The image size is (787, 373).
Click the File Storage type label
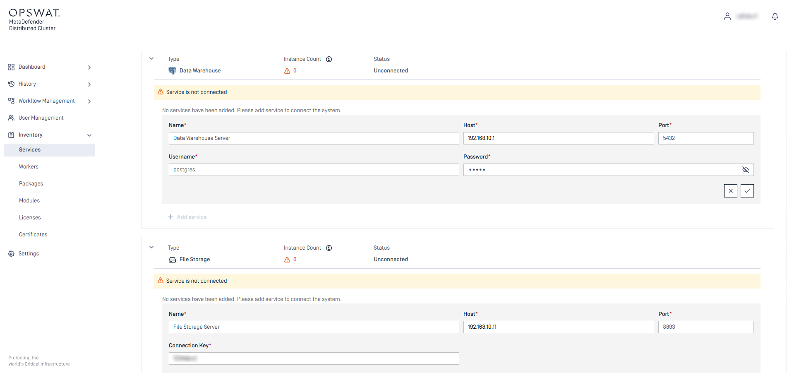pos(194,260)
